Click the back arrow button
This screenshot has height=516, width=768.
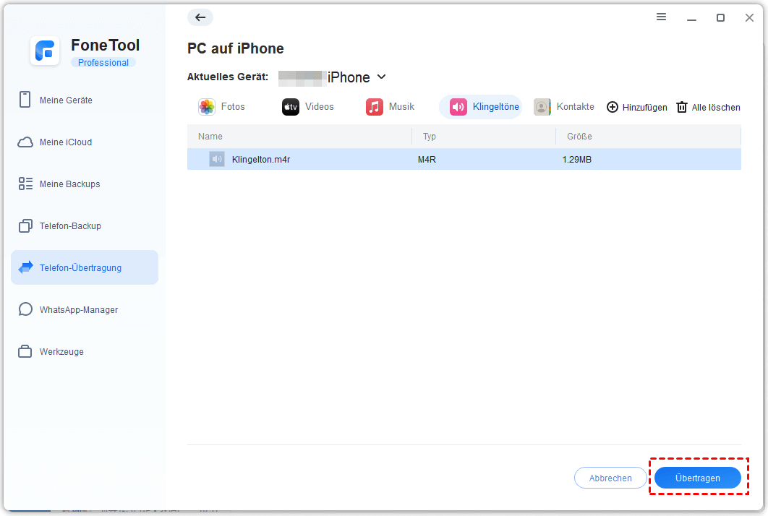200,18
